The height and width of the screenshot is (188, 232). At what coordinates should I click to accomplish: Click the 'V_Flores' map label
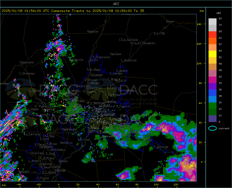coord(43,178)
